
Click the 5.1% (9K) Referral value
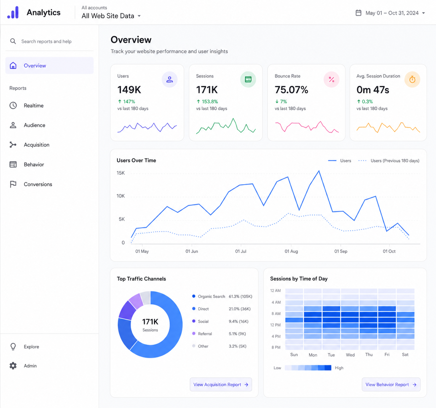click(x=237, y=334)
